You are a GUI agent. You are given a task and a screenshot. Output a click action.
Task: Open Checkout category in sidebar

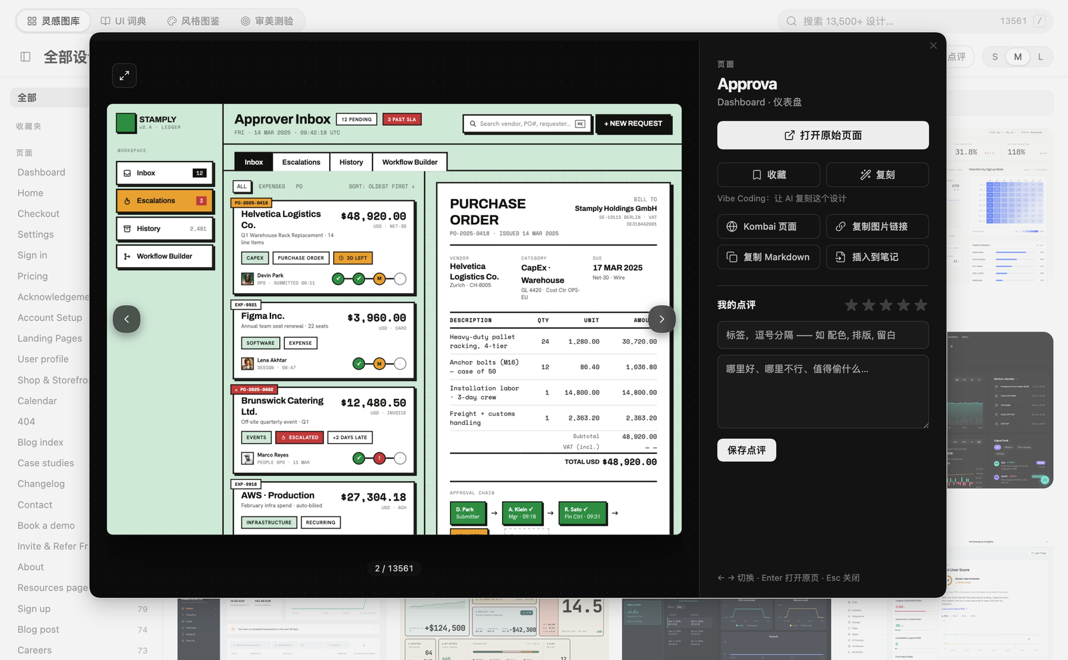tap(38, 214)
